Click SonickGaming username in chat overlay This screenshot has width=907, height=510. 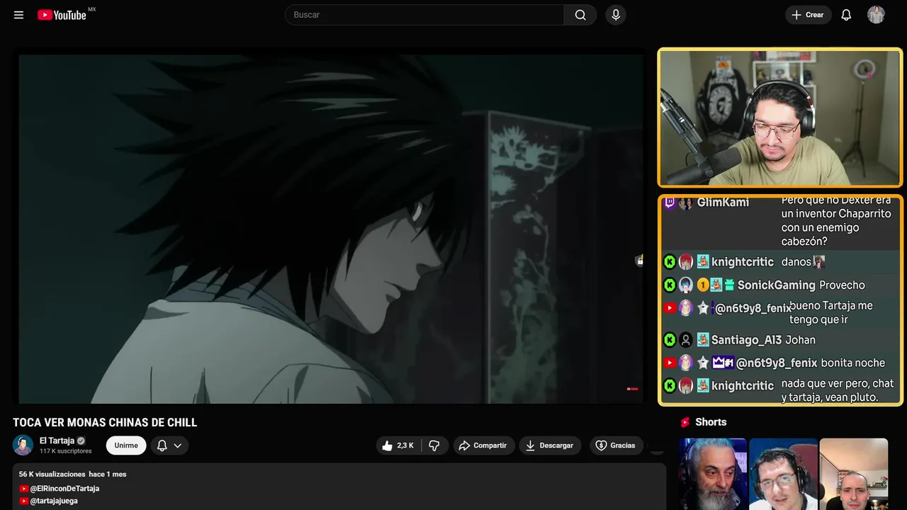pos(776,285)
